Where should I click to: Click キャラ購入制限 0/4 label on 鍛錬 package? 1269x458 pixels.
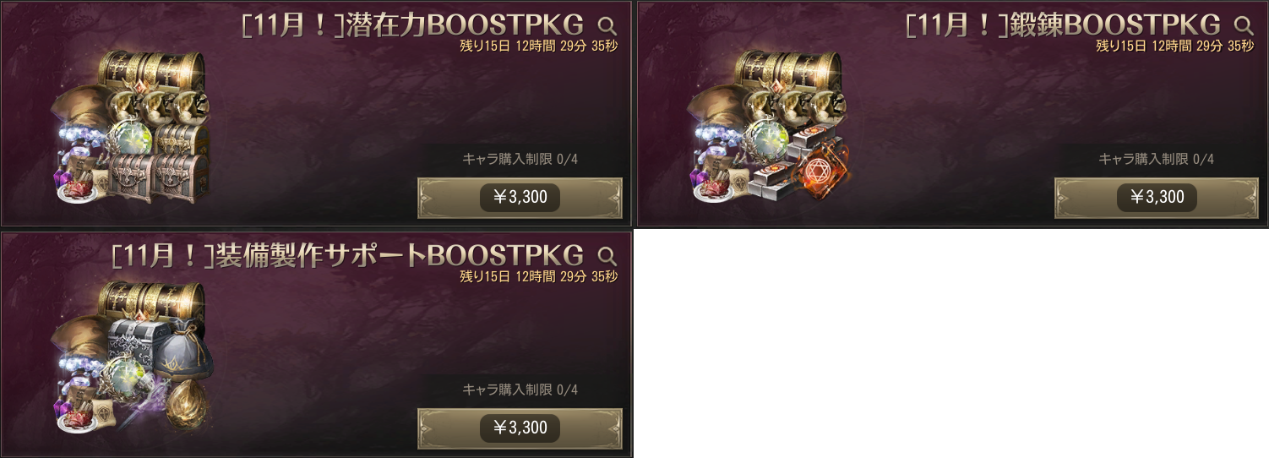pyautogui.click(x=1157, y=159)
